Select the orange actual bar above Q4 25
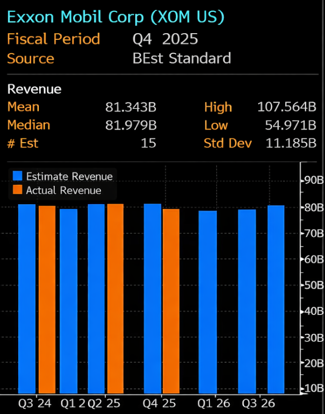The width and height of the screenshot is (325, 414). [171, 301]
